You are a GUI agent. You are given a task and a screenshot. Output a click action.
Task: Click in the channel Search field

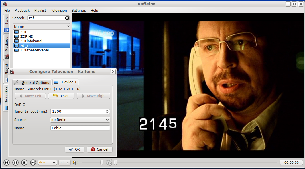(x=46, y=18)
